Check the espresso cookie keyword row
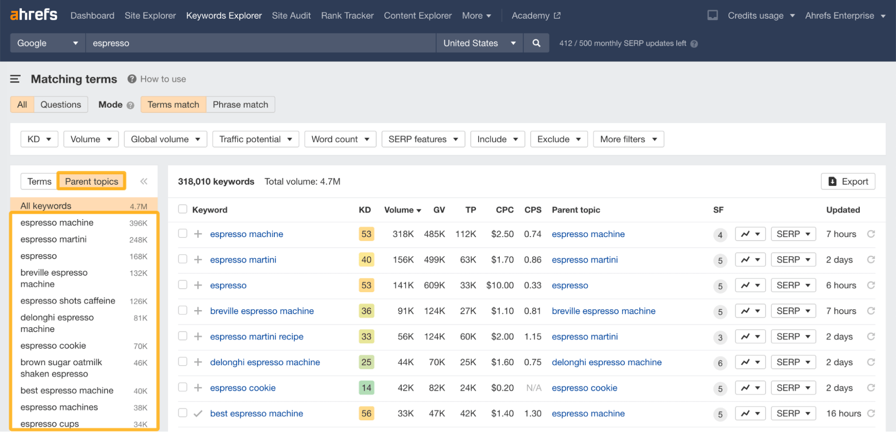Screen dimensions: 896x432 182,387
